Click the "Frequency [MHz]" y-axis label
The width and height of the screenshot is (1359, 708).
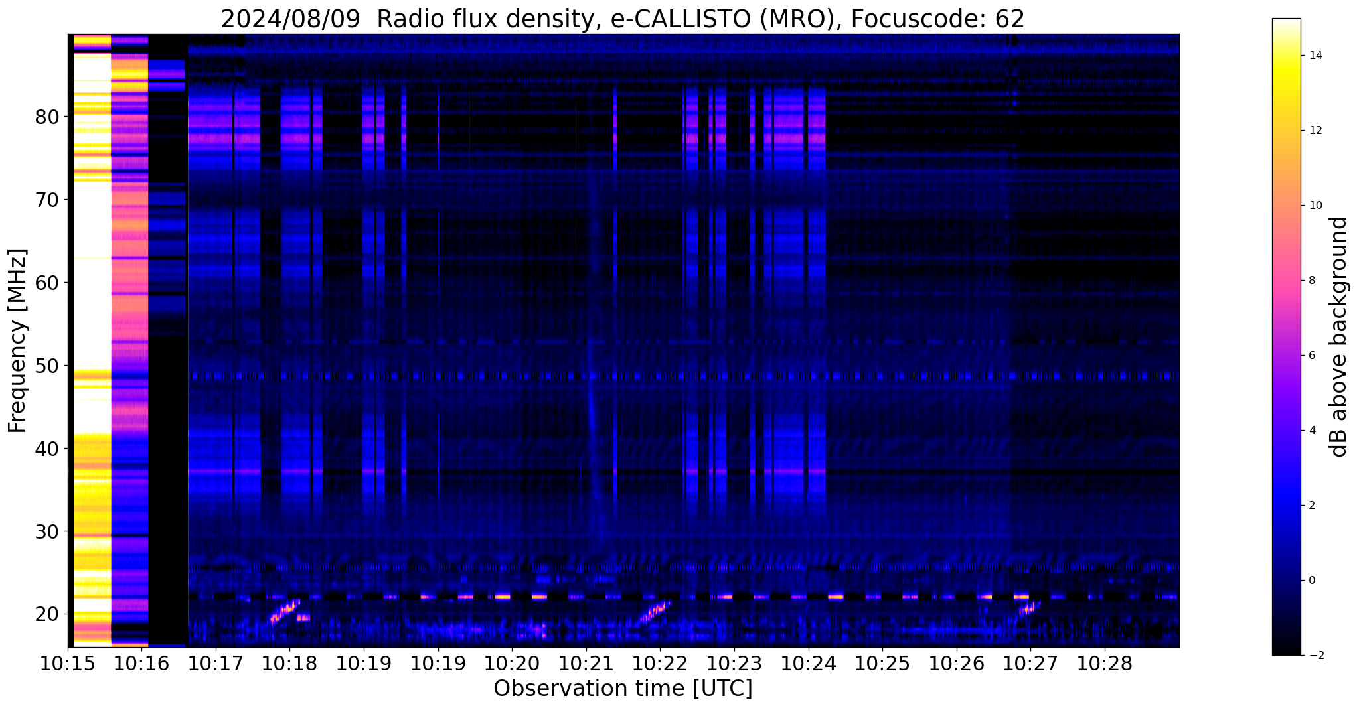tap(18, 341)
